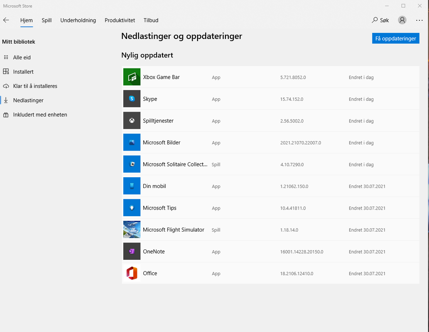
Task: Open the Microsoft Bilder entry name
Action: (162, 142)
